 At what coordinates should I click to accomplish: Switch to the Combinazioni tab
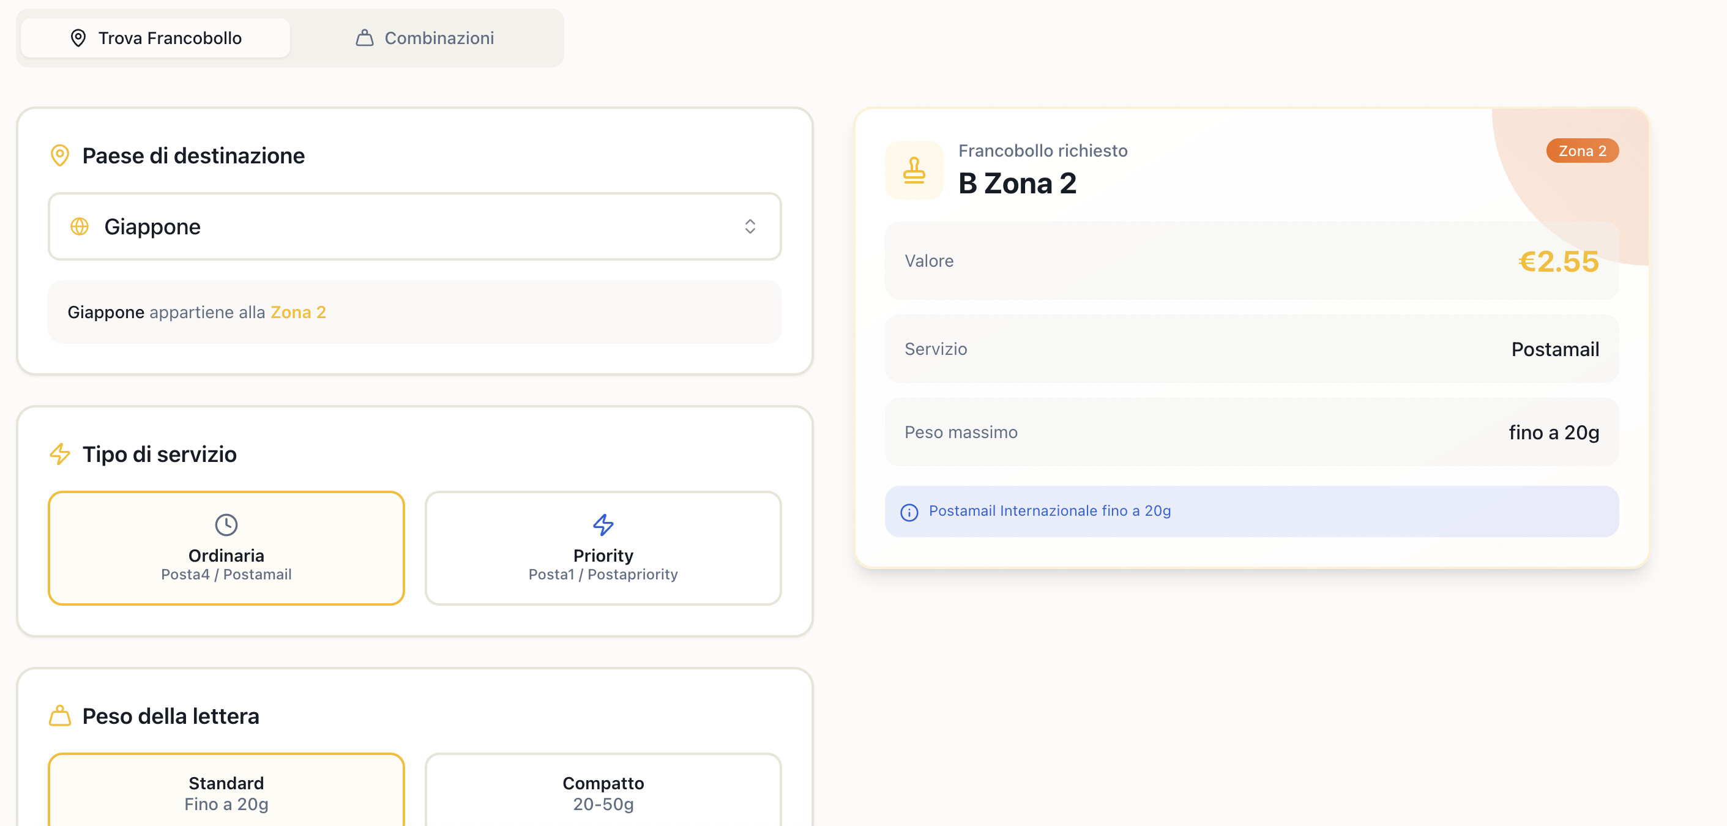coord(425,38)
